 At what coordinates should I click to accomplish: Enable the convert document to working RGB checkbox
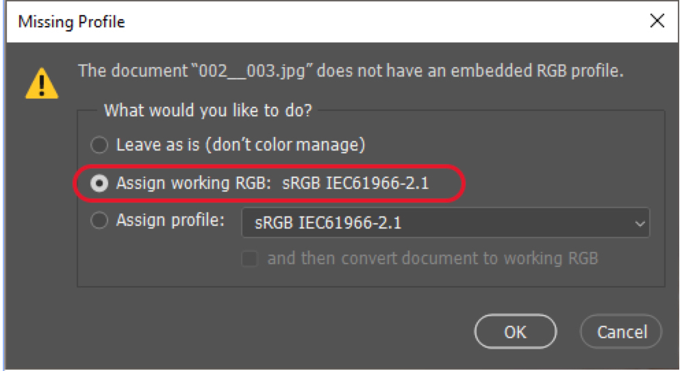250,258
